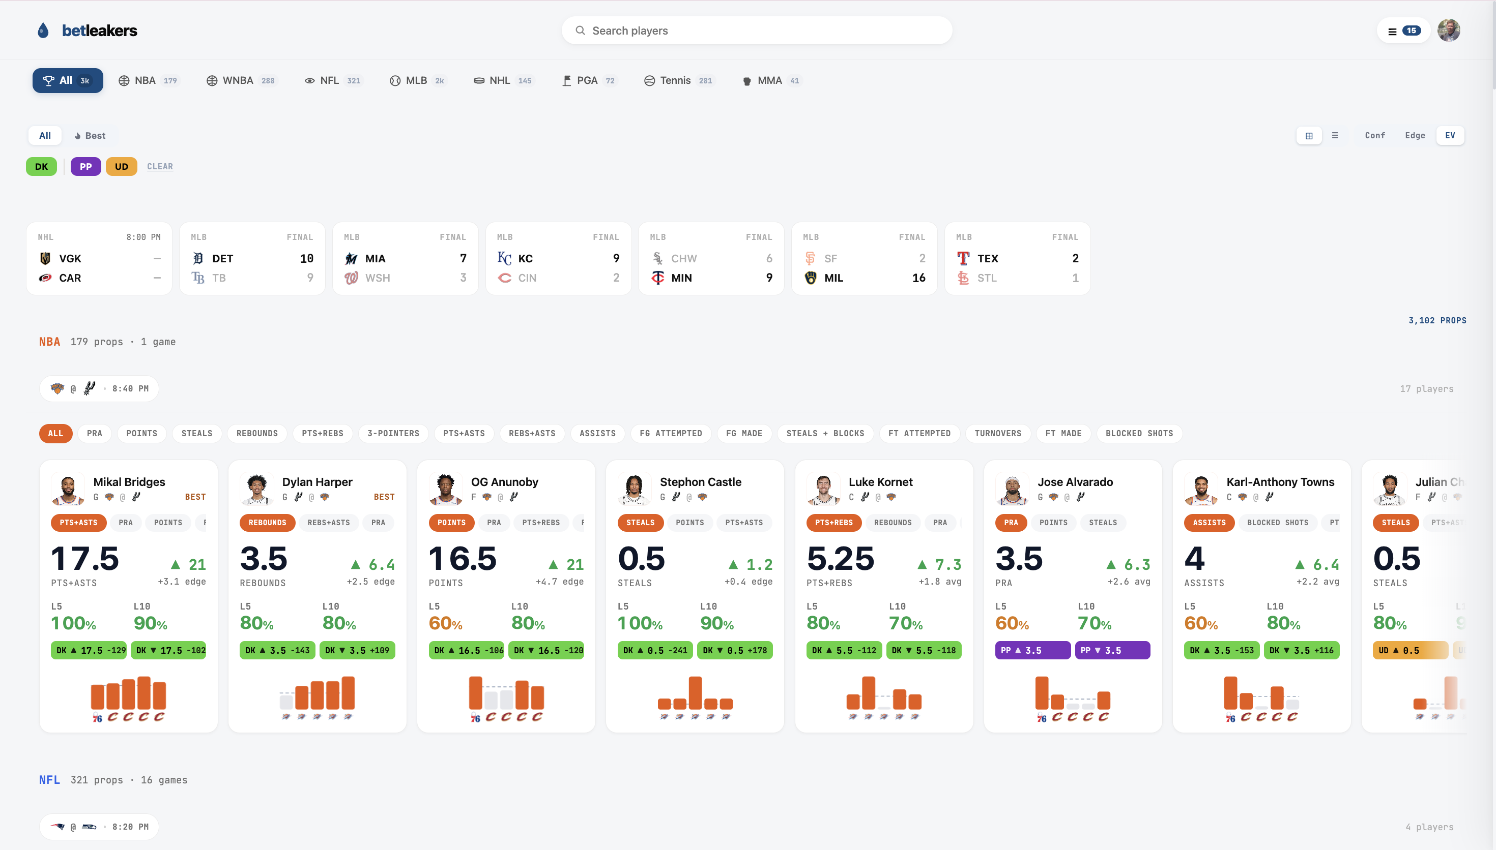Click inside the Search players field

coord(757,31)
